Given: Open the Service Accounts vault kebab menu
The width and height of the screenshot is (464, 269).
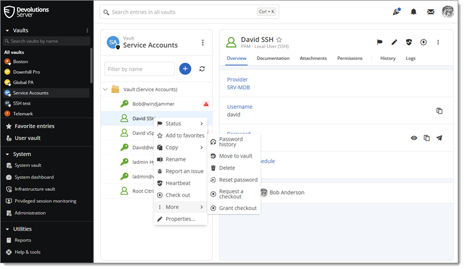Looking at the screenshot, I should point(202,43).
